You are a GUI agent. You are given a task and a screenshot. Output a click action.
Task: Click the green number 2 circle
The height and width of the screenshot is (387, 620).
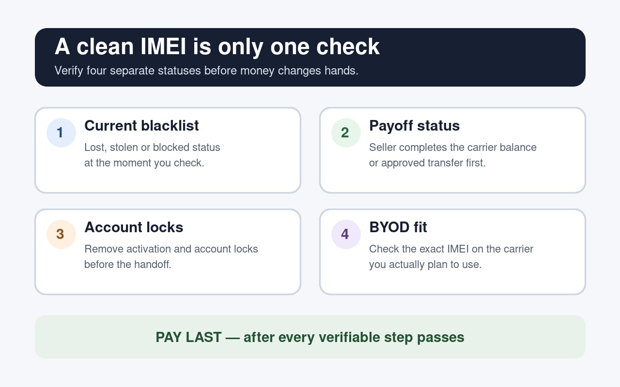346,133
